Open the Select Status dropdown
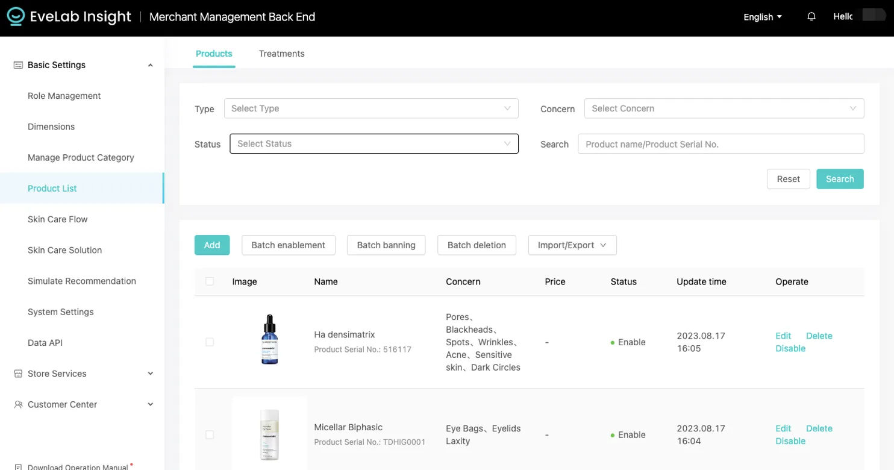This screenshot has width=894, height=470. point(374,143)
